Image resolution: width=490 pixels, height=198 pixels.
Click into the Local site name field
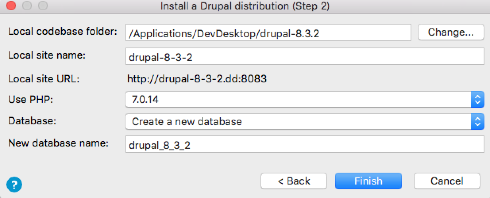[x=304, y=57]
